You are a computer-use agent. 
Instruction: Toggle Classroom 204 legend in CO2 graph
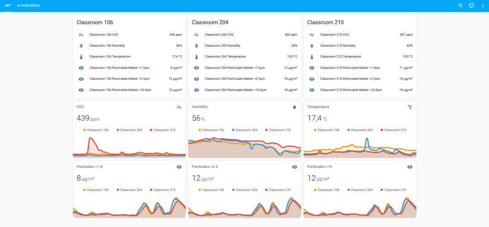[129, 130]
